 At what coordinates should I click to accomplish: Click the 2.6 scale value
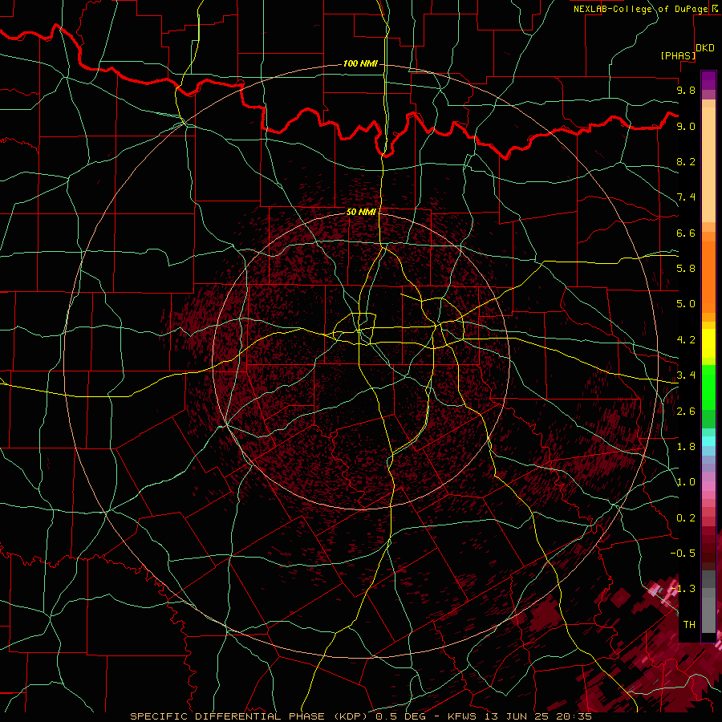tap(686, 412)
